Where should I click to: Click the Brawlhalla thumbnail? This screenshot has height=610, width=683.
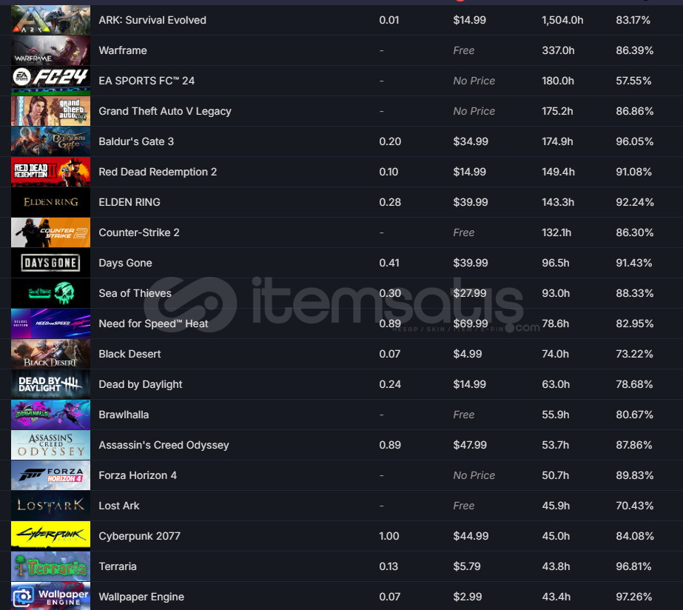50,415
